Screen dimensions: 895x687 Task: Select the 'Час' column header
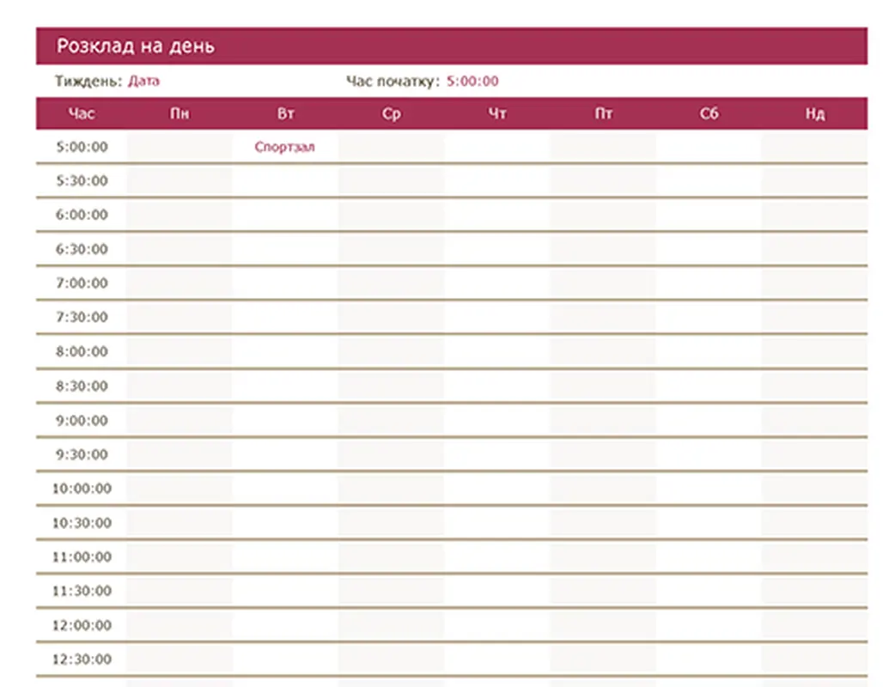(x=82, y=113)
